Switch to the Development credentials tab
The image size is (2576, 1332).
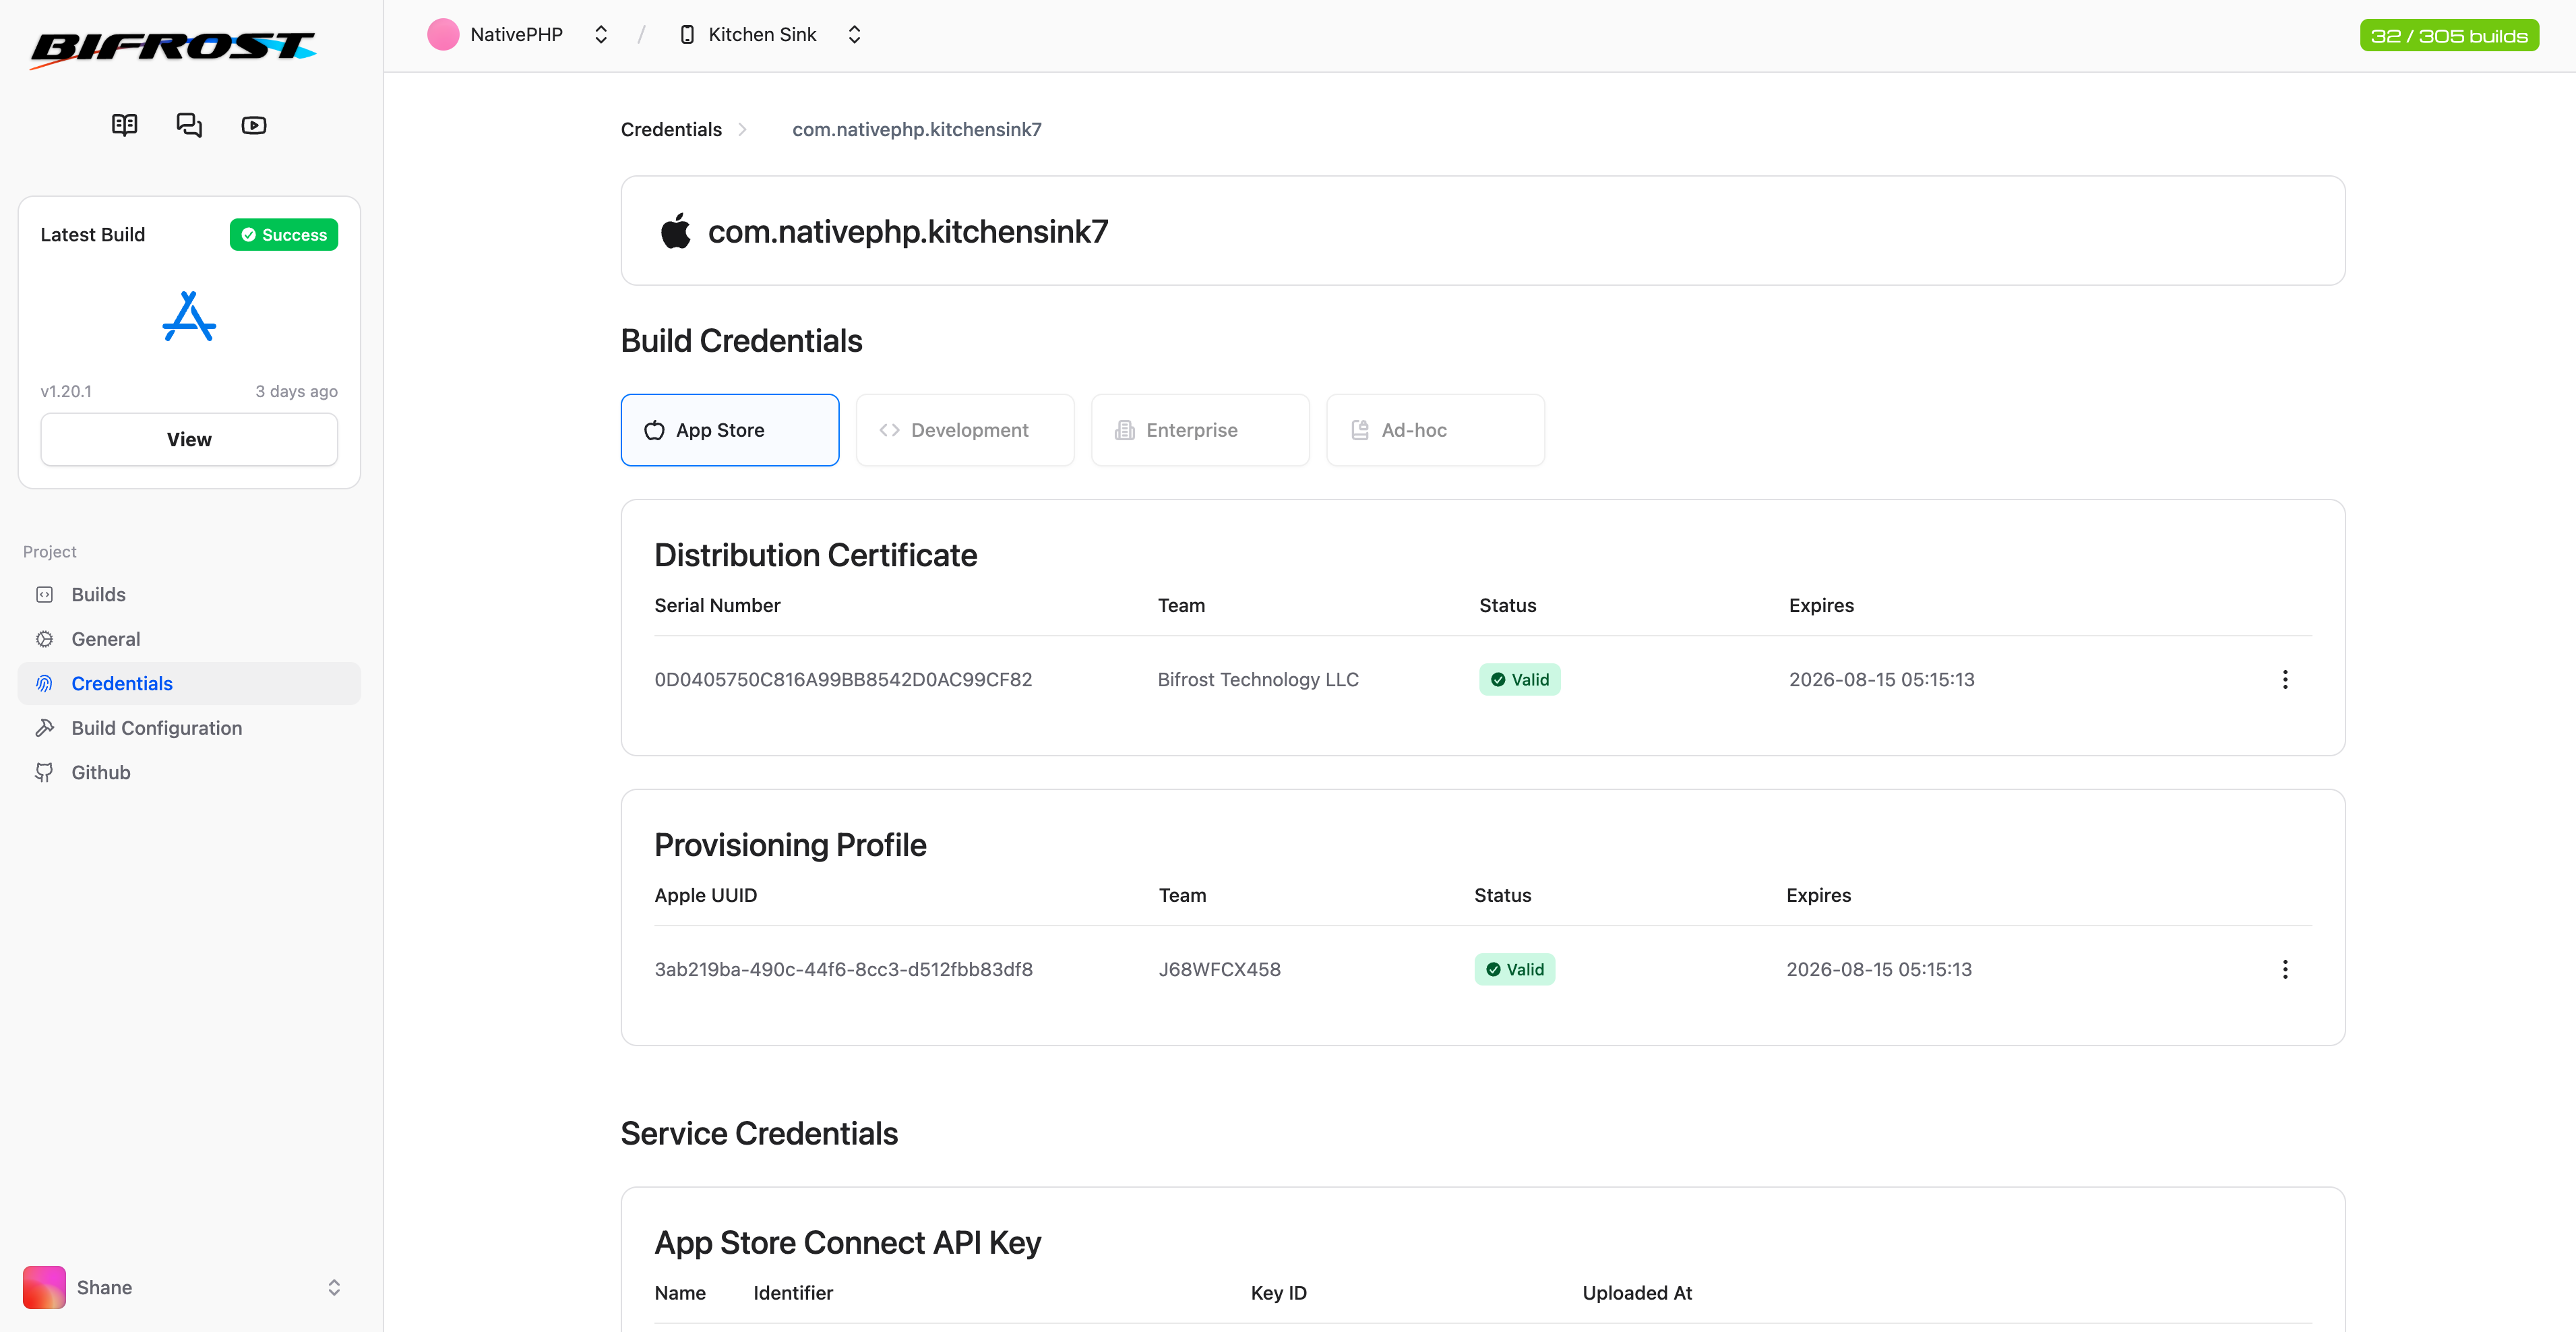[964, 430]
